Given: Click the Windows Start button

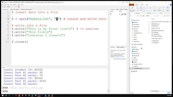Looking at the screenshot, I should coord(3,95).
